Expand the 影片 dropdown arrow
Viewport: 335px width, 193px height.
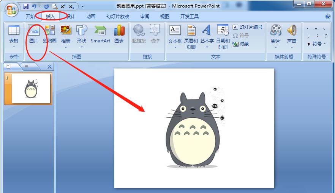pos(276,47)
